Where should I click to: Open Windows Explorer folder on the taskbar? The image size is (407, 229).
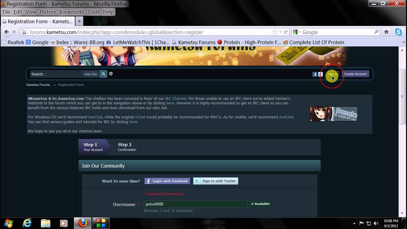[x=45, y=223]
